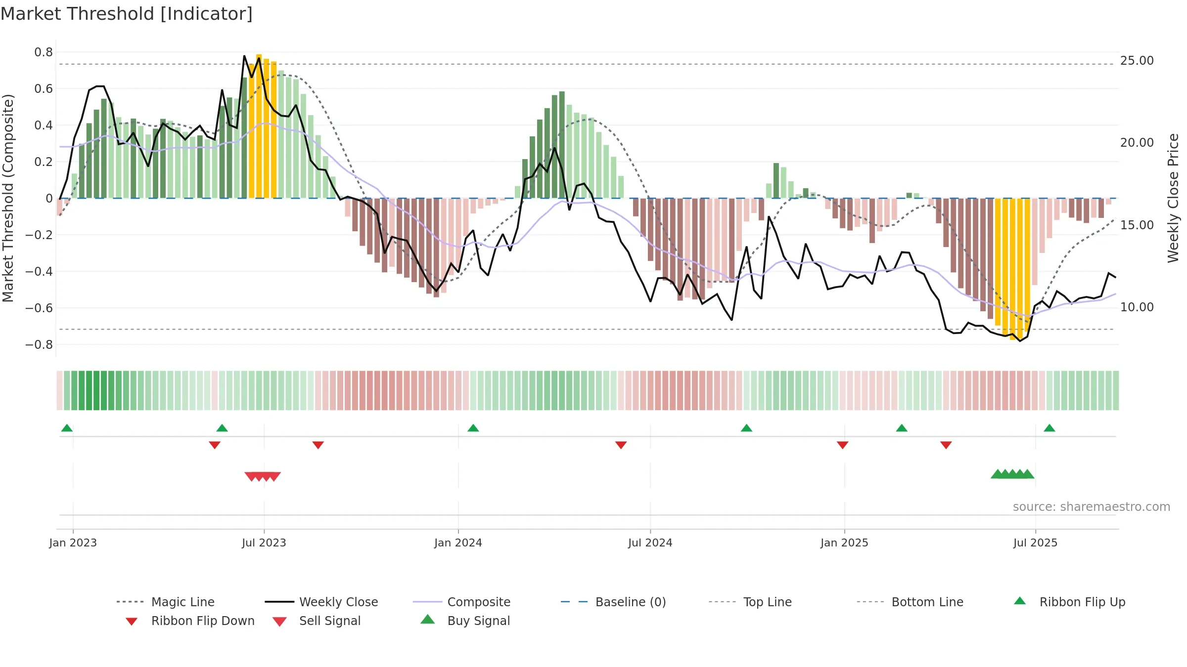
Task: Toggle the Ribbon Flip Down legend entry
Action: pyautogui.click(x=189, y=621)
